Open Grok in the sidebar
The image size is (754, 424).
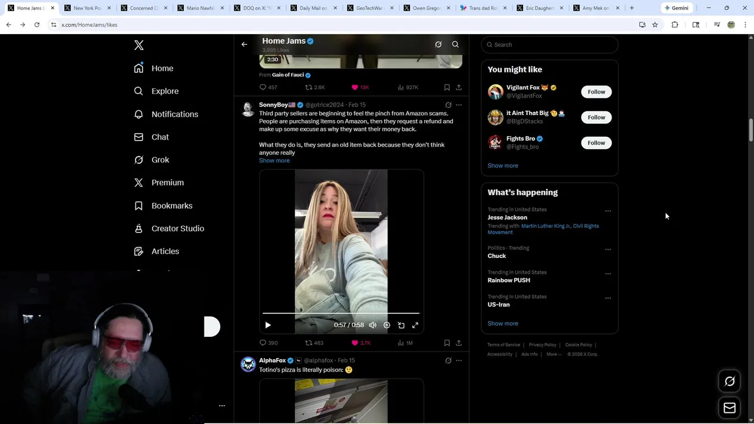point(151,160)
